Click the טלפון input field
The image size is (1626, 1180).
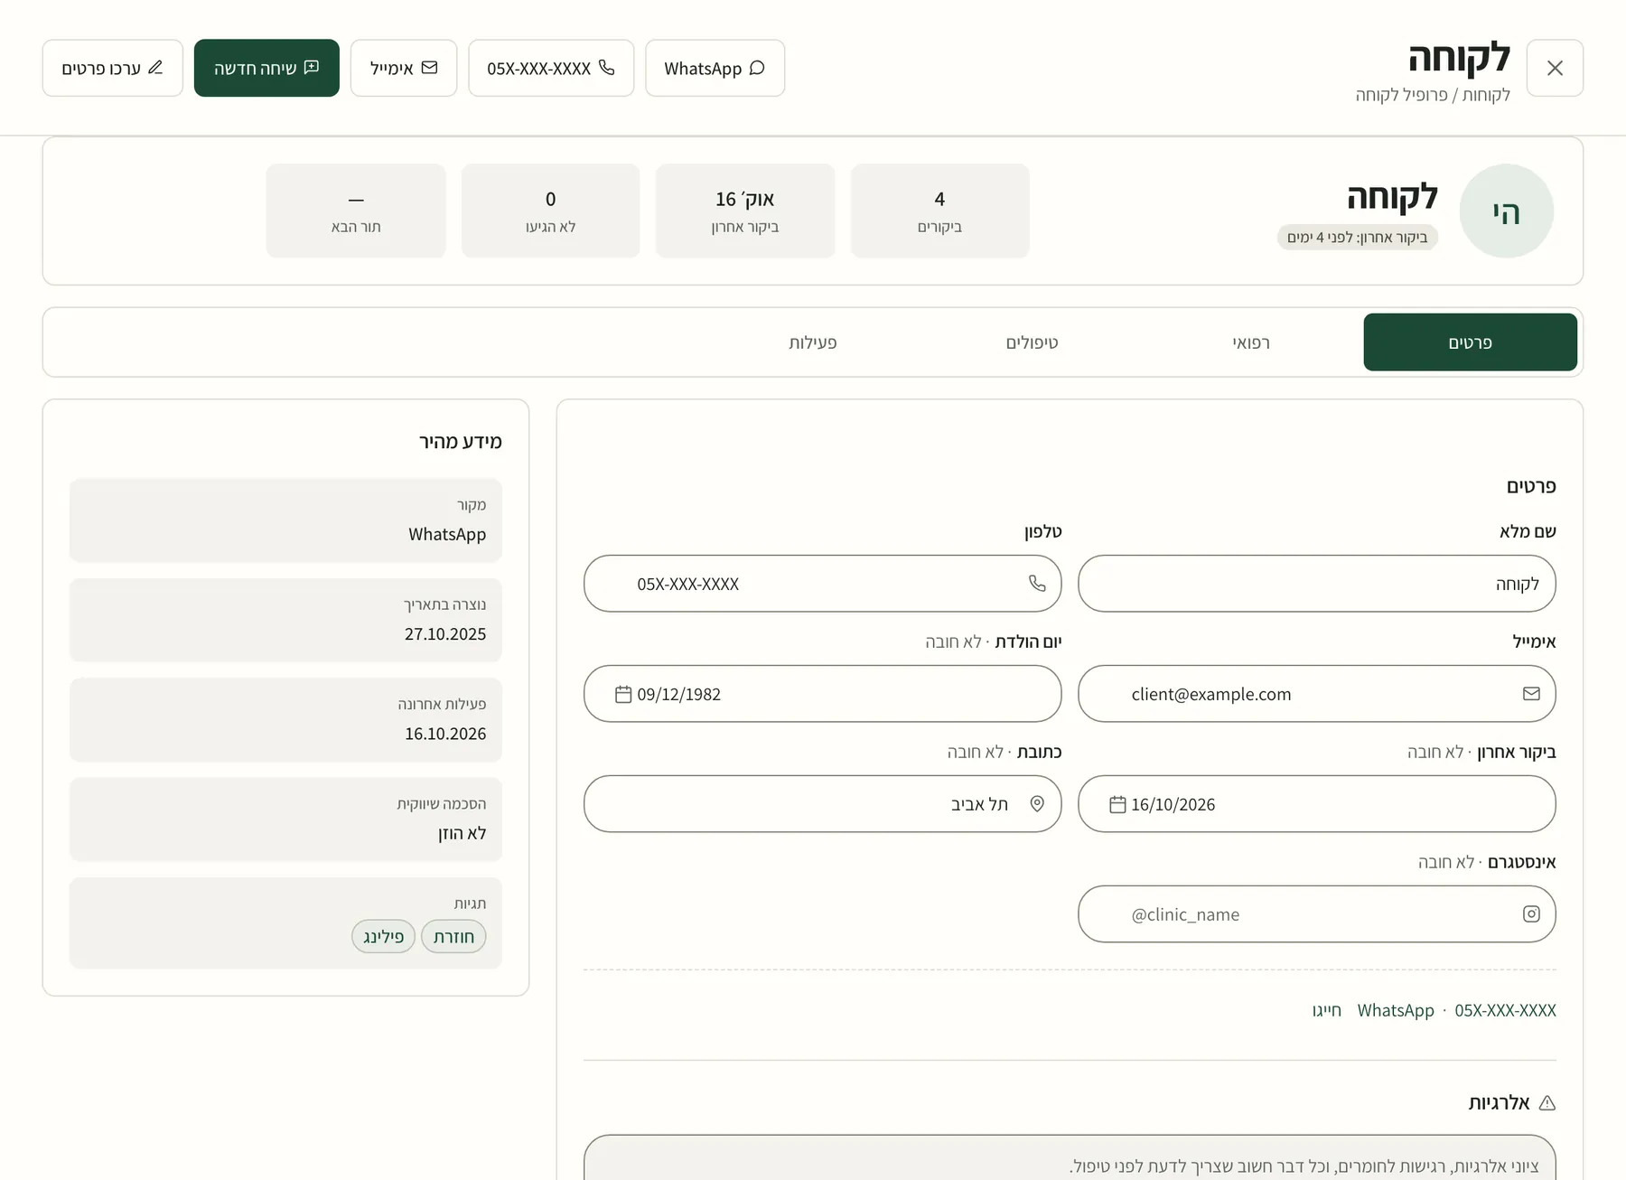tap(822, 584)
